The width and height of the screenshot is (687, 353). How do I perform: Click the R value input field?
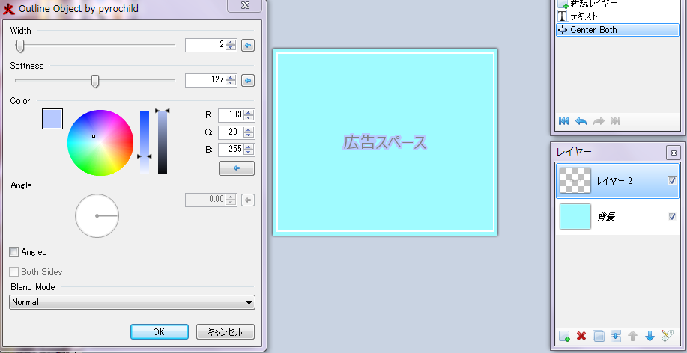pyautogui.click(x=231, y=115)
